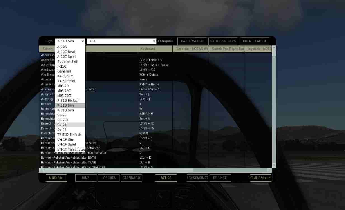Viewport: 345px width, 210px height.
Task: Choose Ka-50 Spiel from the list
Action: 70,81
